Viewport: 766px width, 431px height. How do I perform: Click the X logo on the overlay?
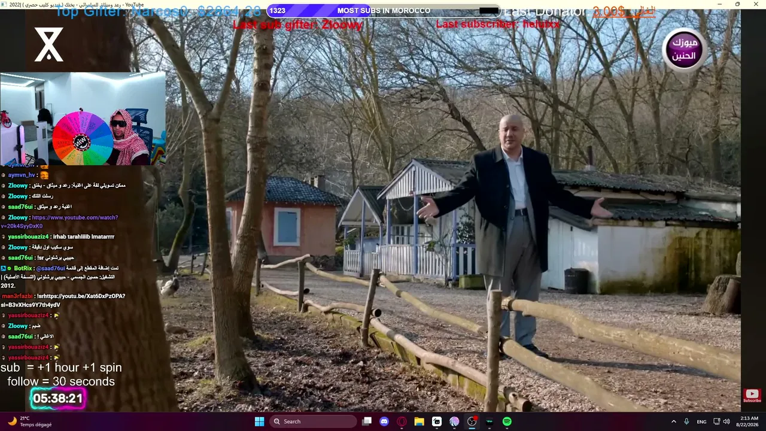[x=48, y=44]
